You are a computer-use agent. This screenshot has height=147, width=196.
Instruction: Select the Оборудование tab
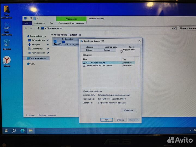click(x=128, y=50)
